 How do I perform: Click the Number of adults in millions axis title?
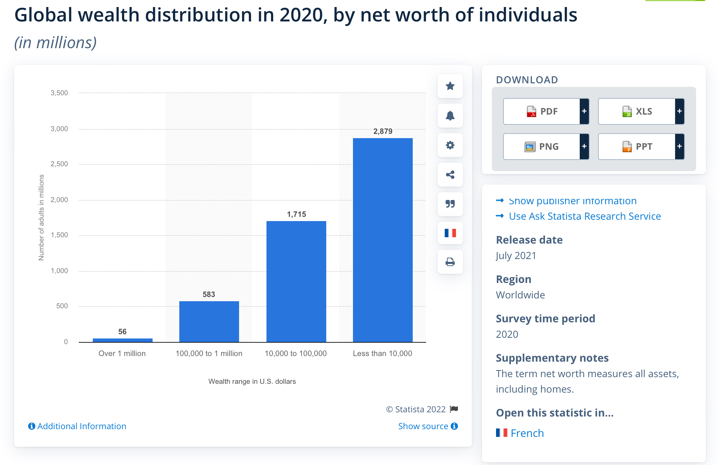[x=41, y=218]
